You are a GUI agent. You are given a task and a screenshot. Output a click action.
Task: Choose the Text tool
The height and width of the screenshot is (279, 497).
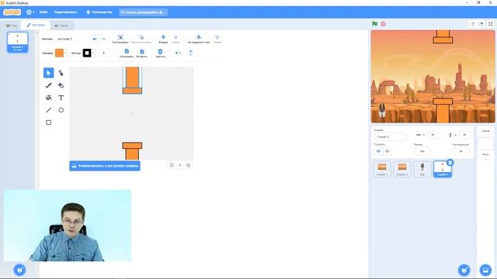point(61,98)
